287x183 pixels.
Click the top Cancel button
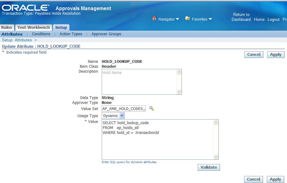pyautogui.click(x=254, y=55)
